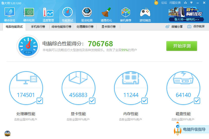Image resolution: width=209 pixels, height=139 pixels.
Task: Click the Weibo logo icon
Action: pos(167,27)
